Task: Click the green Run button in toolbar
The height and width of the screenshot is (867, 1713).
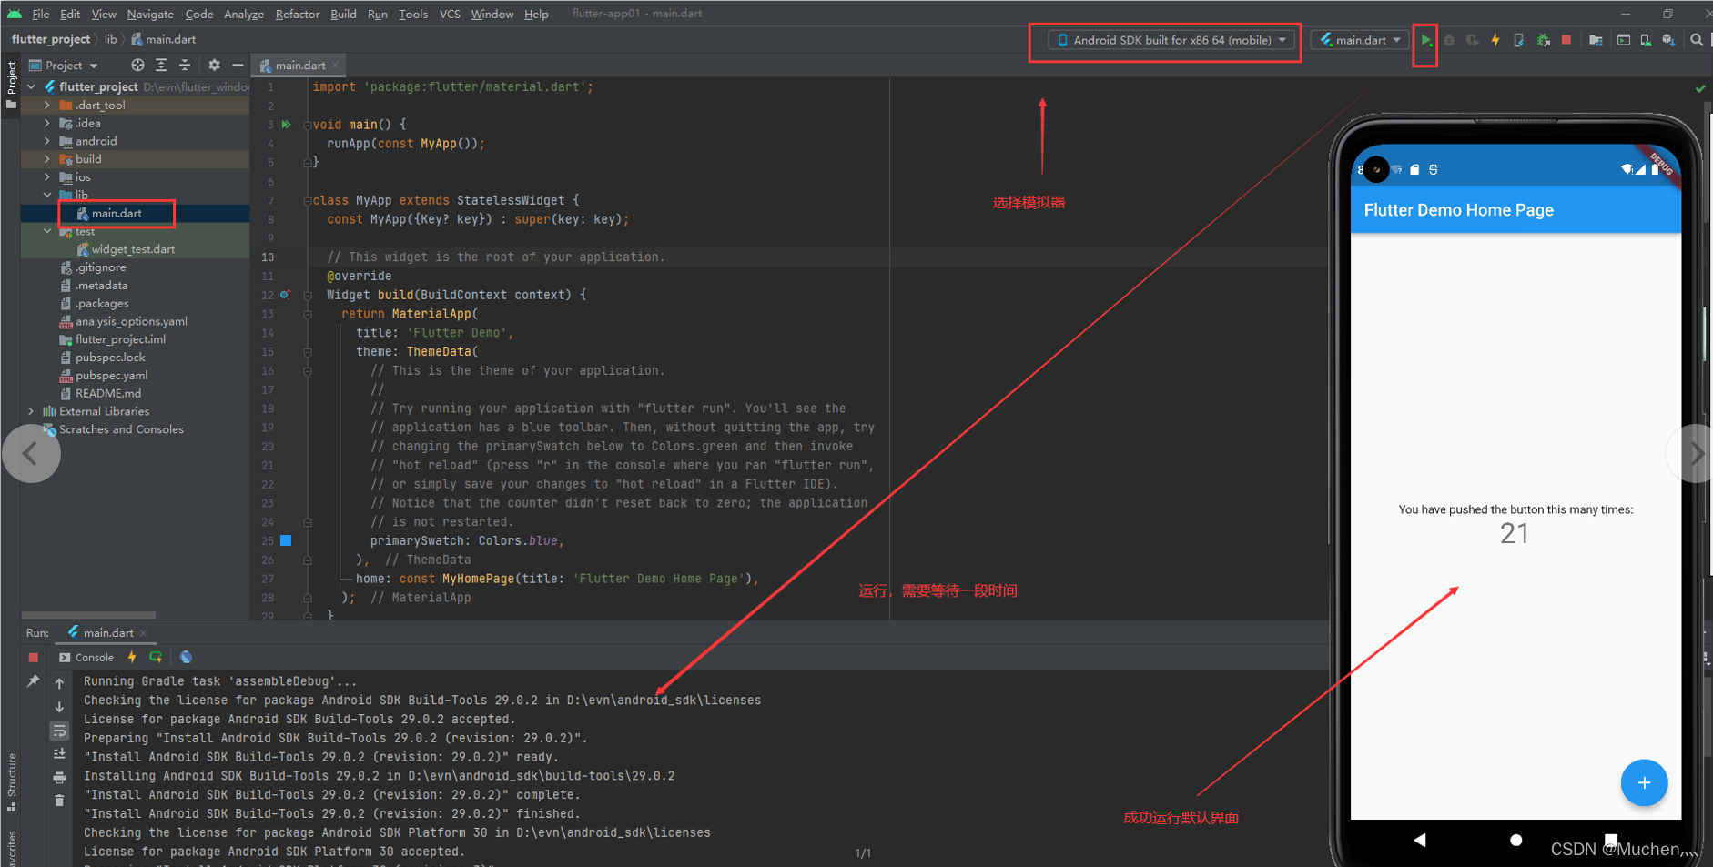Action: (1425, 41)
